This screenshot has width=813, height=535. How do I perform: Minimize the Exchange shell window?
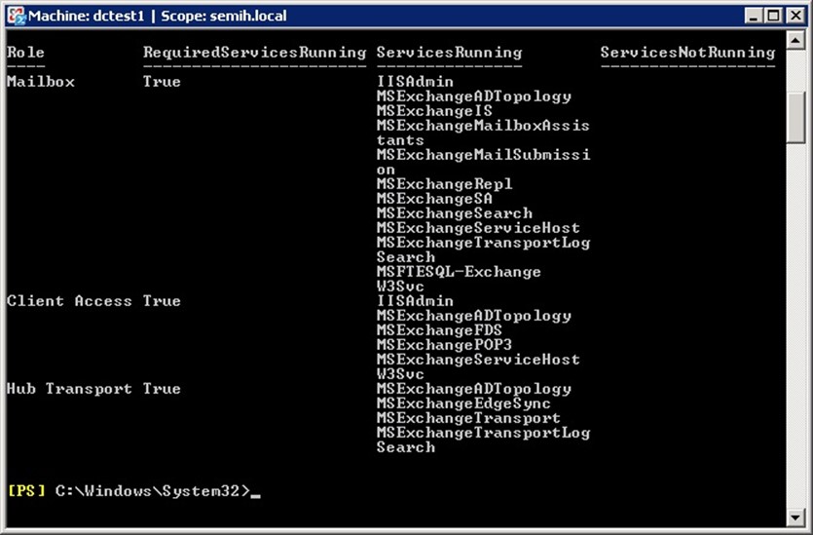[756, 16]
